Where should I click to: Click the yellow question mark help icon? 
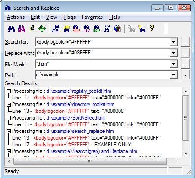click(152, 28)
